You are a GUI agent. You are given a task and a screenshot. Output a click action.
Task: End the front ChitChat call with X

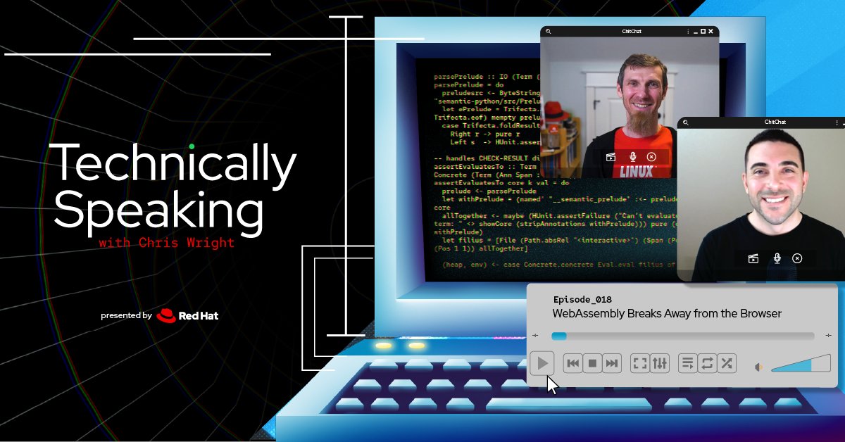pos(797,258)
